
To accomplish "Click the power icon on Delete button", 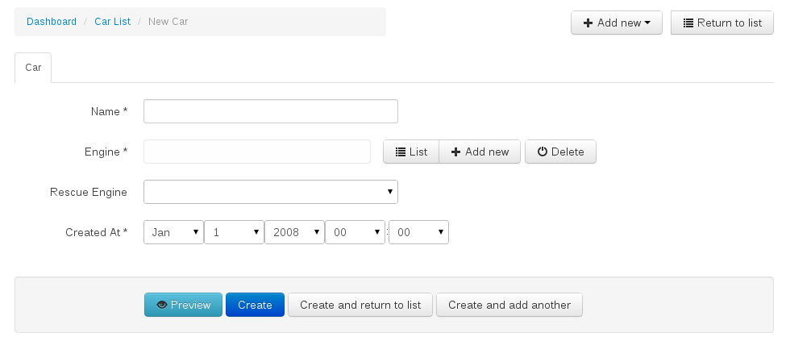I will [x=542, y=152].
